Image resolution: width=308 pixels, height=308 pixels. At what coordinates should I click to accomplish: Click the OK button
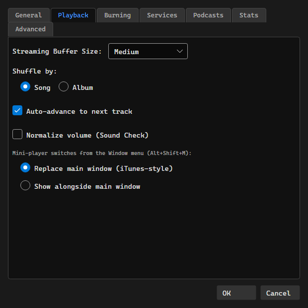pyautogui.click(x=236, y=293)
